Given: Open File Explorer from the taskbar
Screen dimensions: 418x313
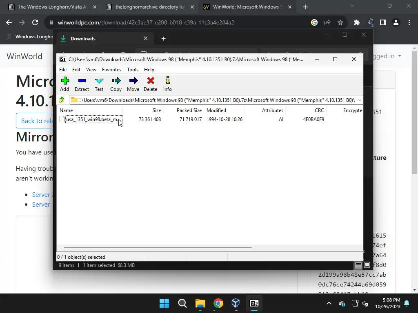Looking at the screenshot, I should 200,303.
